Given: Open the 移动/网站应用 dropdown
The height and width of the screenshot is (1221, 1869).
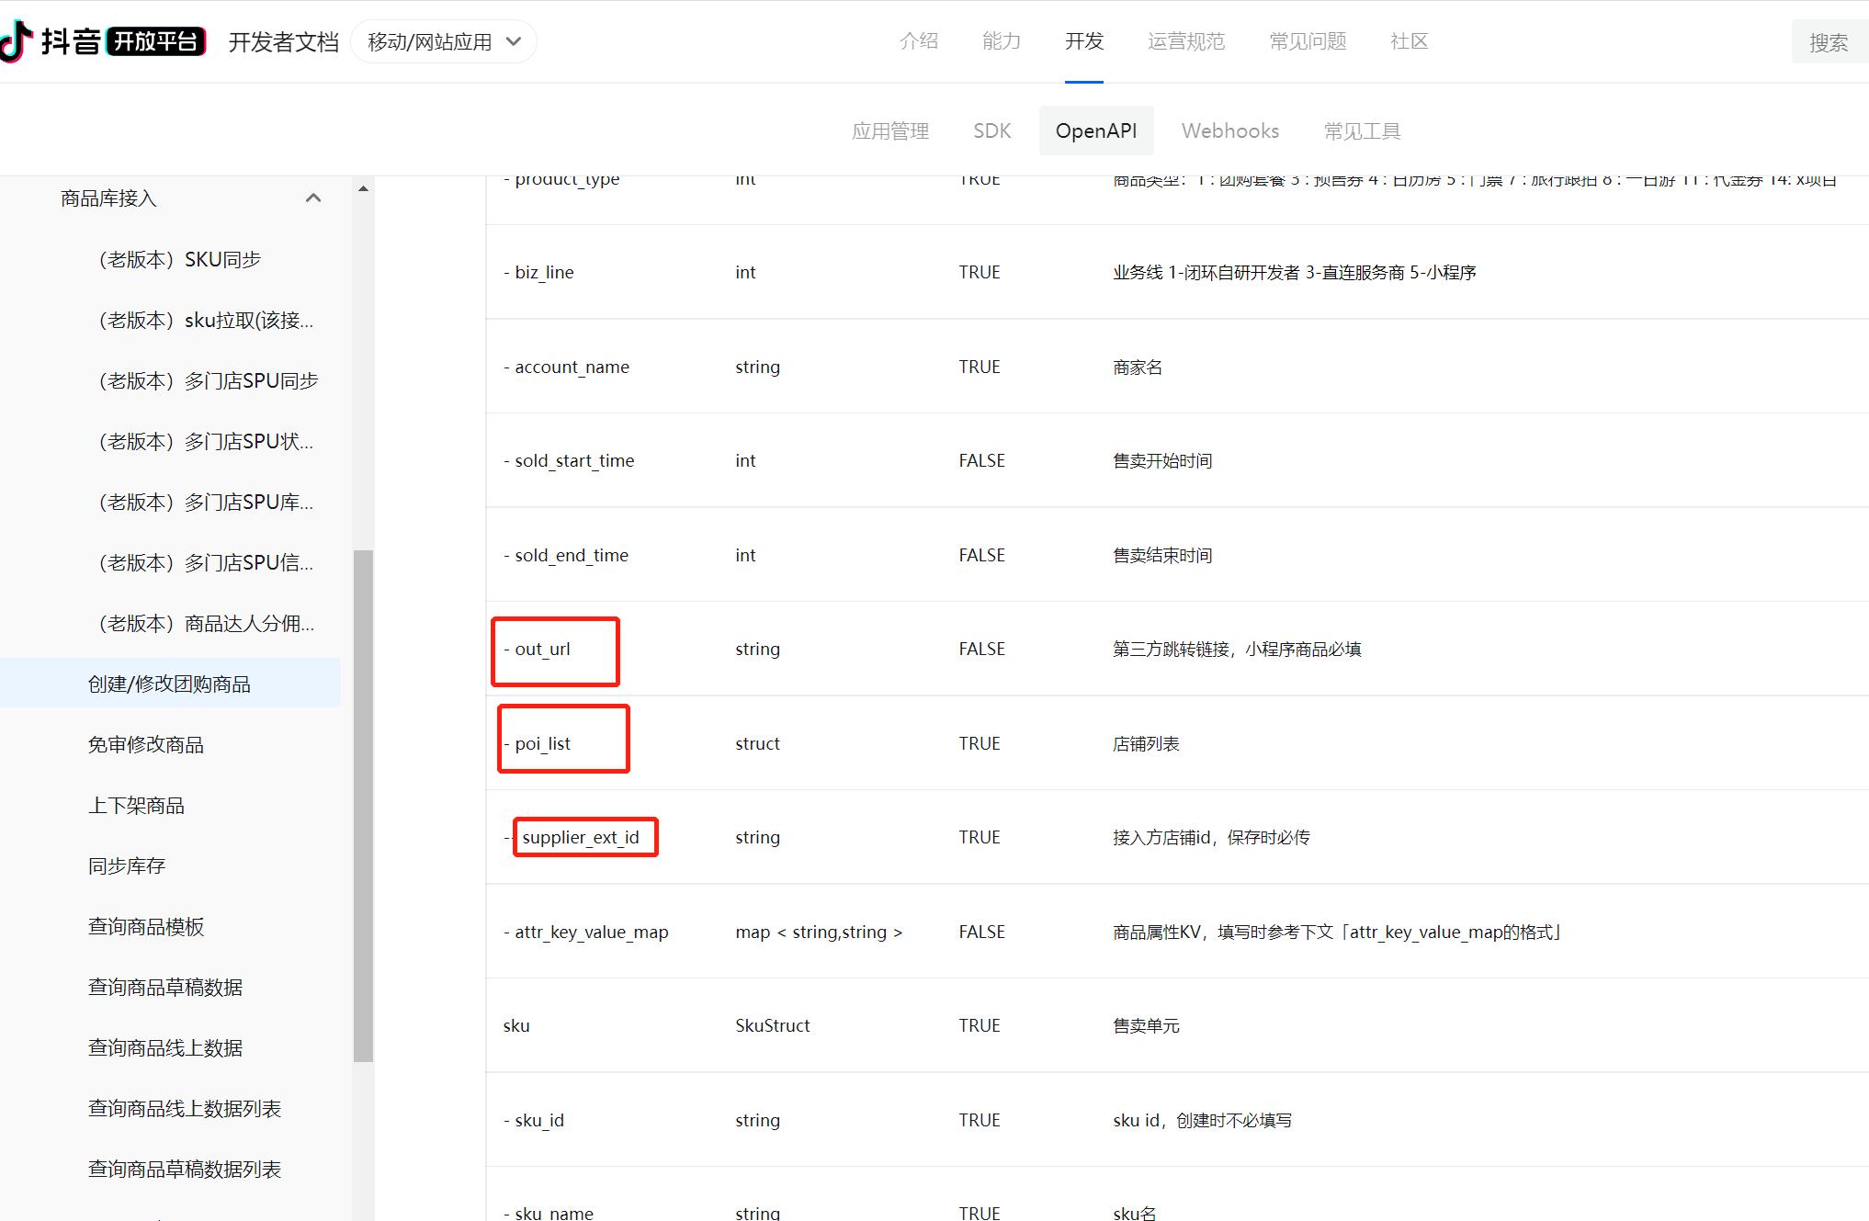Looking at the screenshot, I should (444, 42).
